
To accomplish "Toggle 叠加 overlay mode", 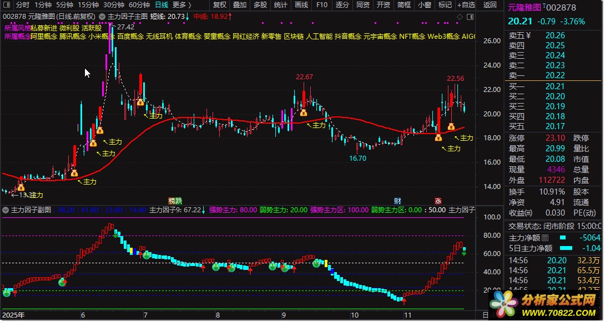I will [240, 4].
